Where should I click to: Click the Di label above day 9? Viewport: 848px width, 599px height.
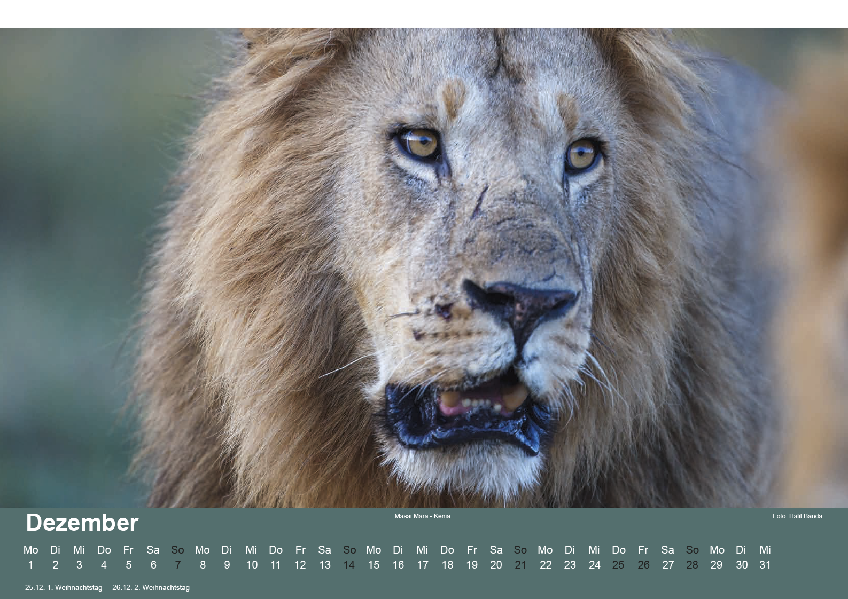pos(227,550)
